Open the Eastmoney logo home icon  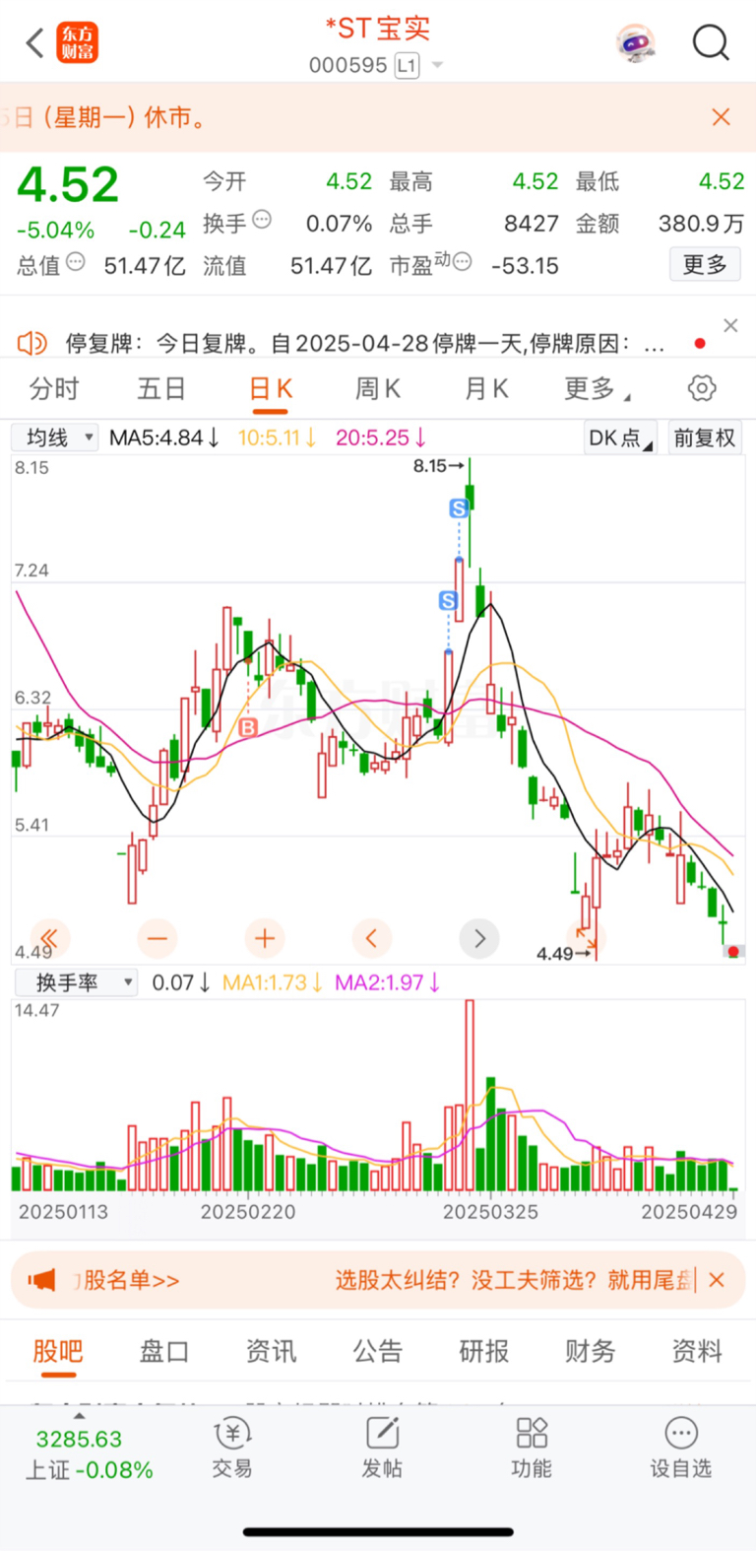[78, 43]
